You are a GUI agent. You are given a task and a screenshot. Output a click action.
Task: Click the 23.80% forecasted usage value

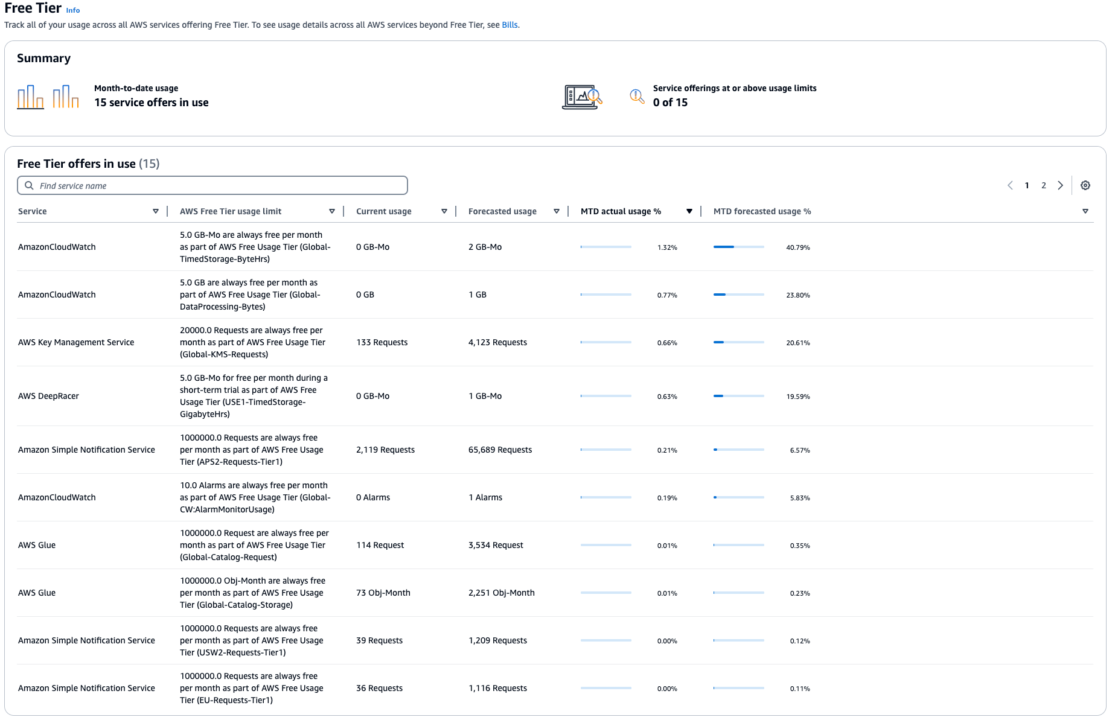coord(798,295)
